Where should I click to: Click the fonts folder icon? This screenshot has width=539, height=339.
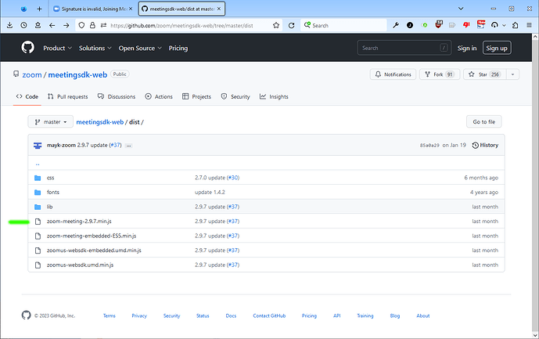pyautogui.click(x=38, y=193)
